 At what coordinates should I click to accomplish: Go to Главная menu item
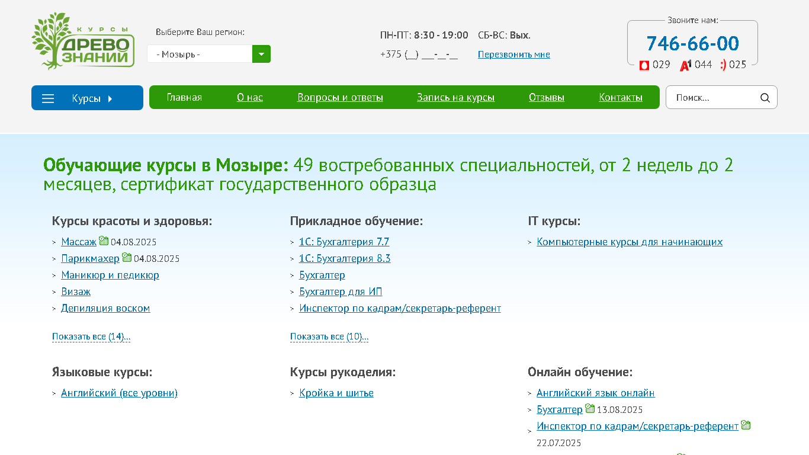184,97
